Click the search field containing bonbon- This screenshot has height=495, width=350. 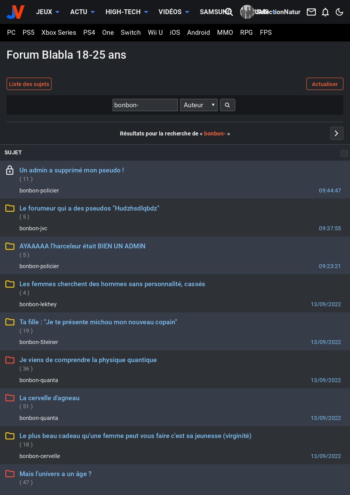point(145,105)
